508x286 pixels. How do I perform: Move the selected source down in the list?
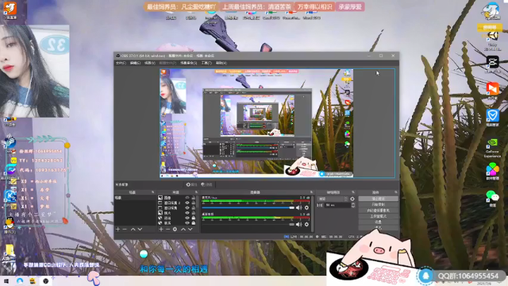[x=190, y=230]
